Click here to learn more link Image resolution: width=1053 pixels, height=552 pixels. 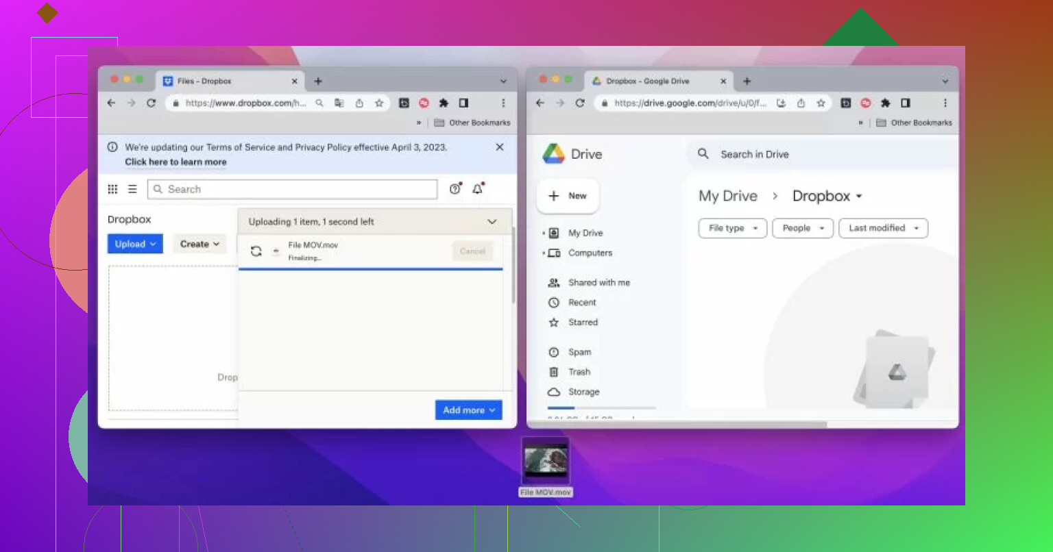tap(175, 162)
